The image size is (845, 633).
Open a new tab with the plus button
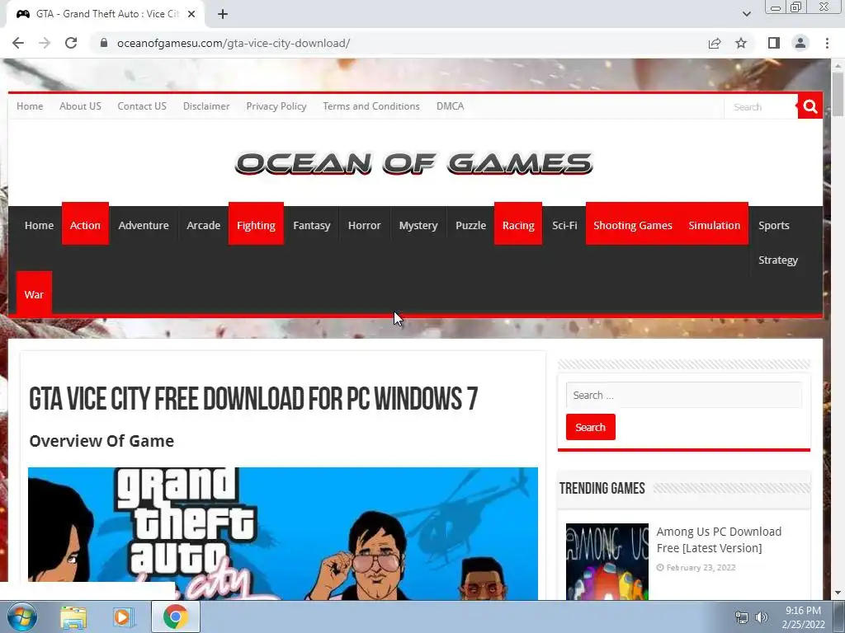(x=223, y=14)
